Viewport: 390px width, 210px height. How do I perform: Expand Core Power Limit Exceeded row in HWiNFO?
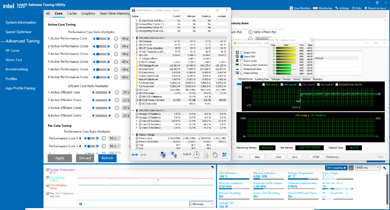tap(136, 20)
